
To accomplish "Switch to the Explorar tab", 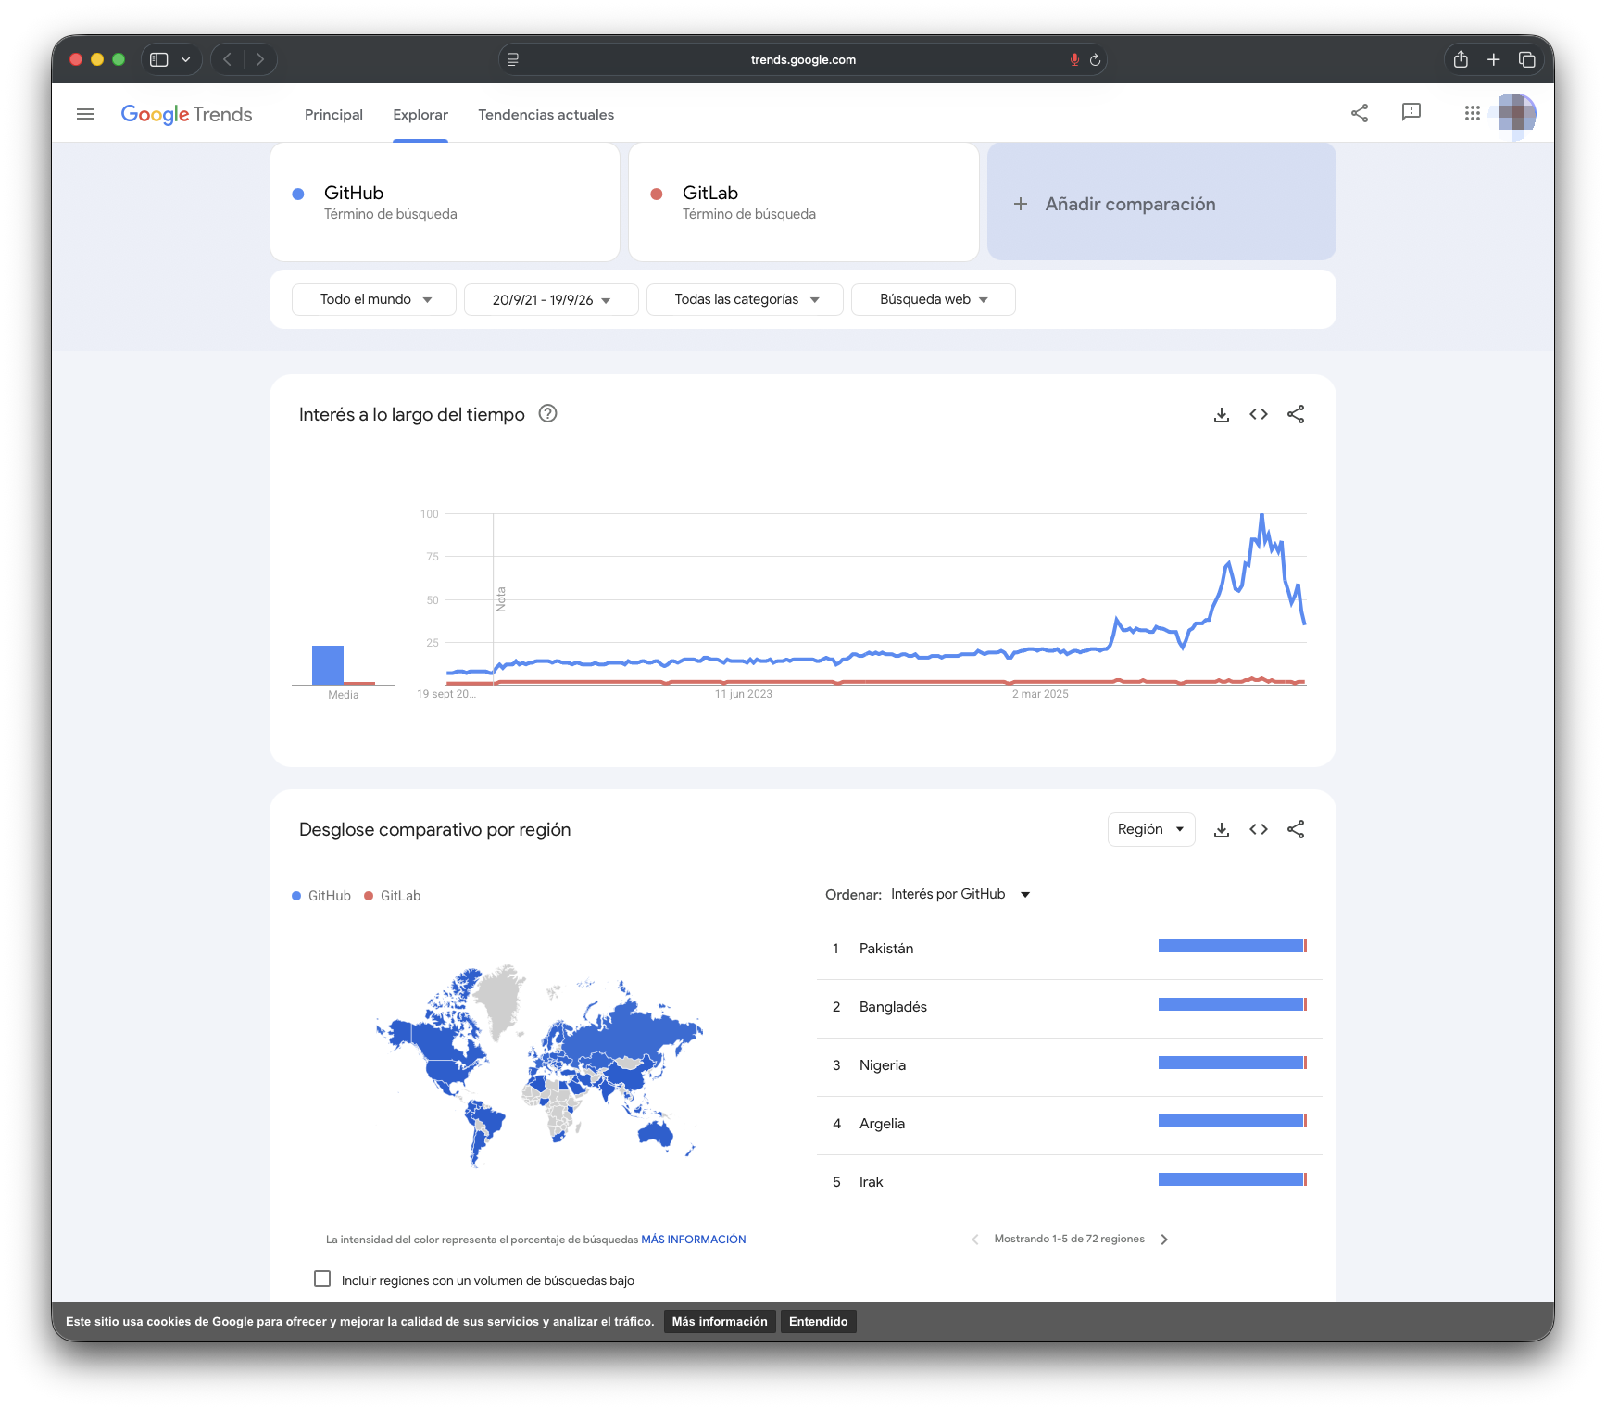I will pos(420,115).
